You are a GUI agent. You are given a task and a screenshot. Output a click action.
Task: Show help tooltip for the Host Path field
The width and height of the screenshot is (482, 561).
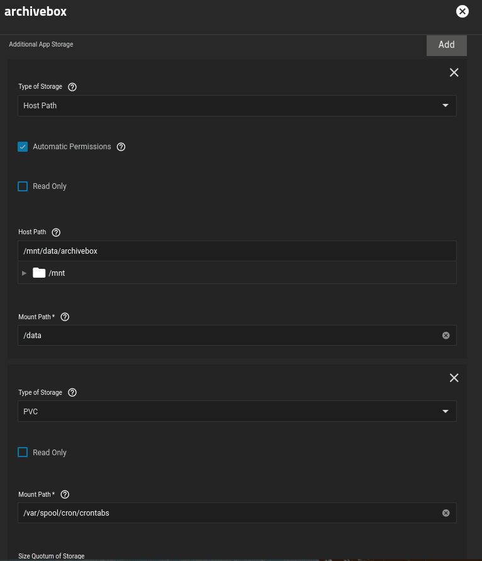pyautogui.click(x=56, y=232)
